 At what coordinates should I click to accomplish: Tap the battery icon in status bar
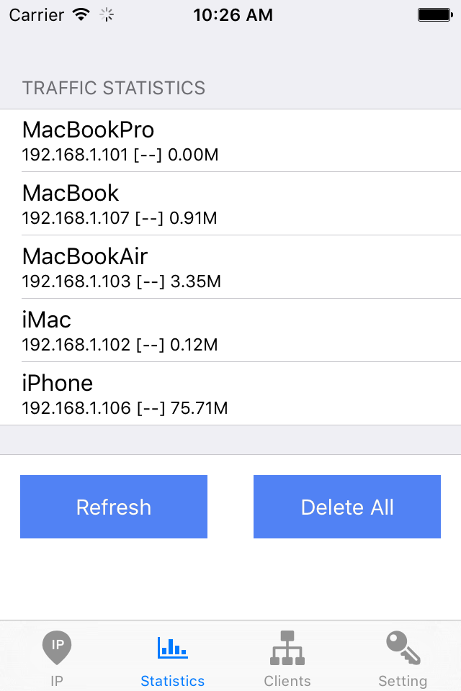click(x=435, y=15)
